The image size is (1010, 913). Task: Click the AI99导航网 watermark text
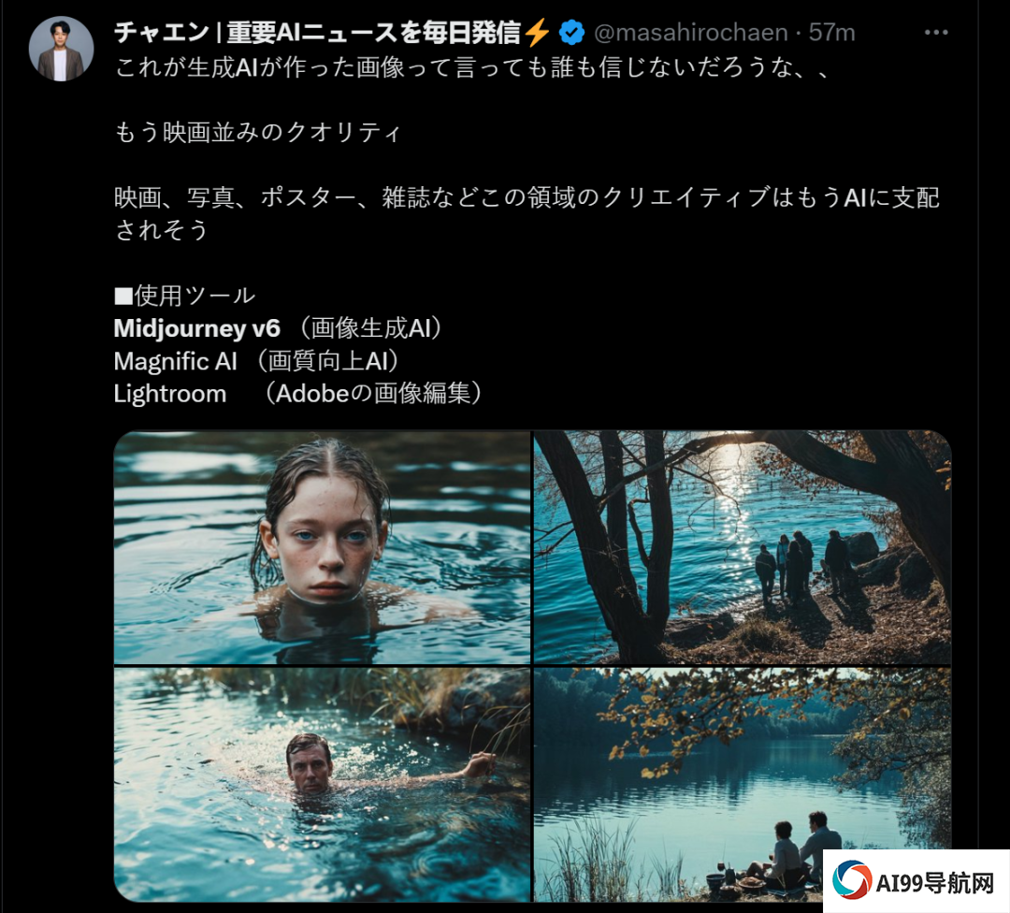click(935, 882)
